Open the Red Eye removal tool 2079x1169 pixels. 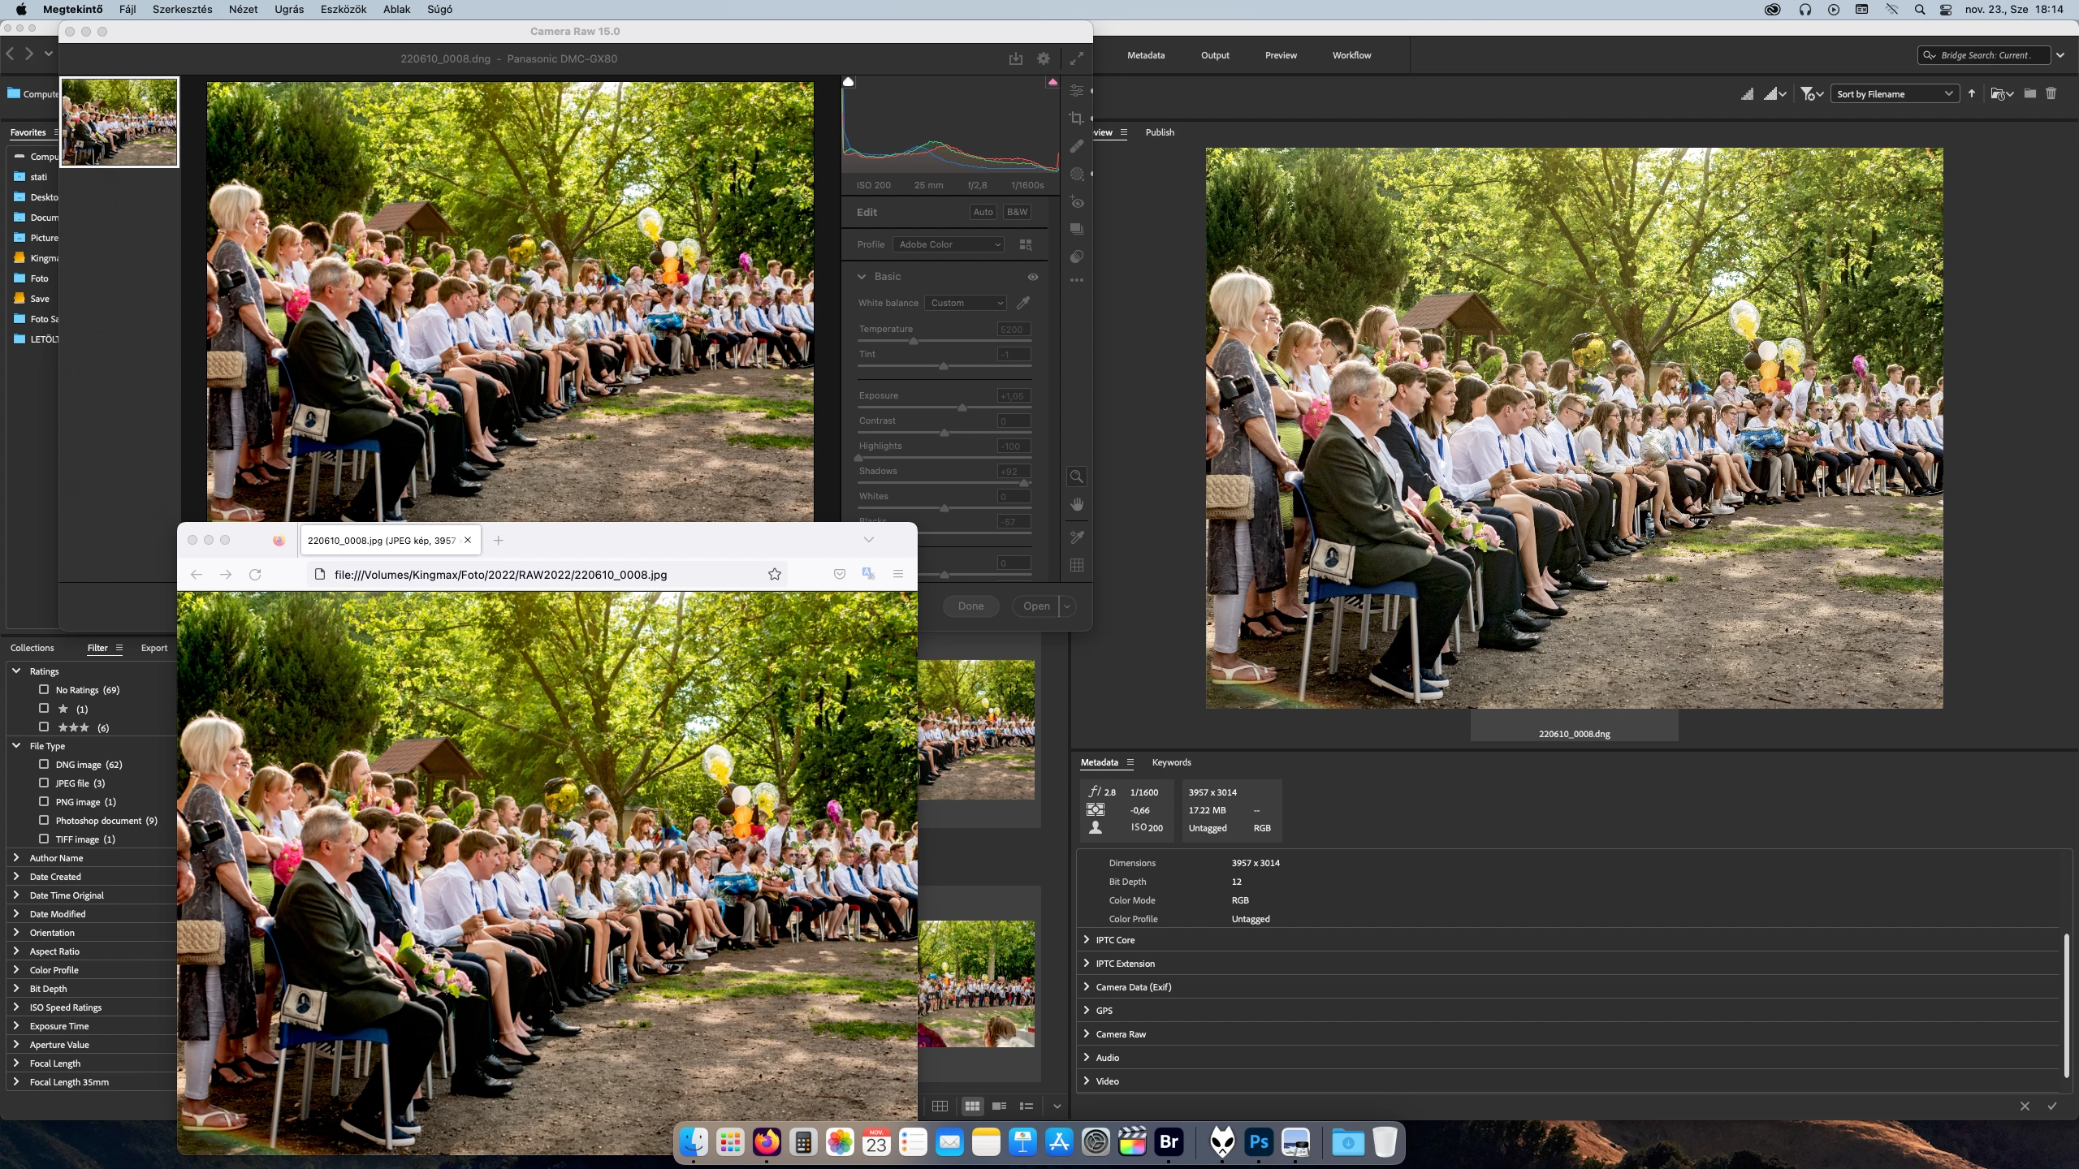point(1076,202)
